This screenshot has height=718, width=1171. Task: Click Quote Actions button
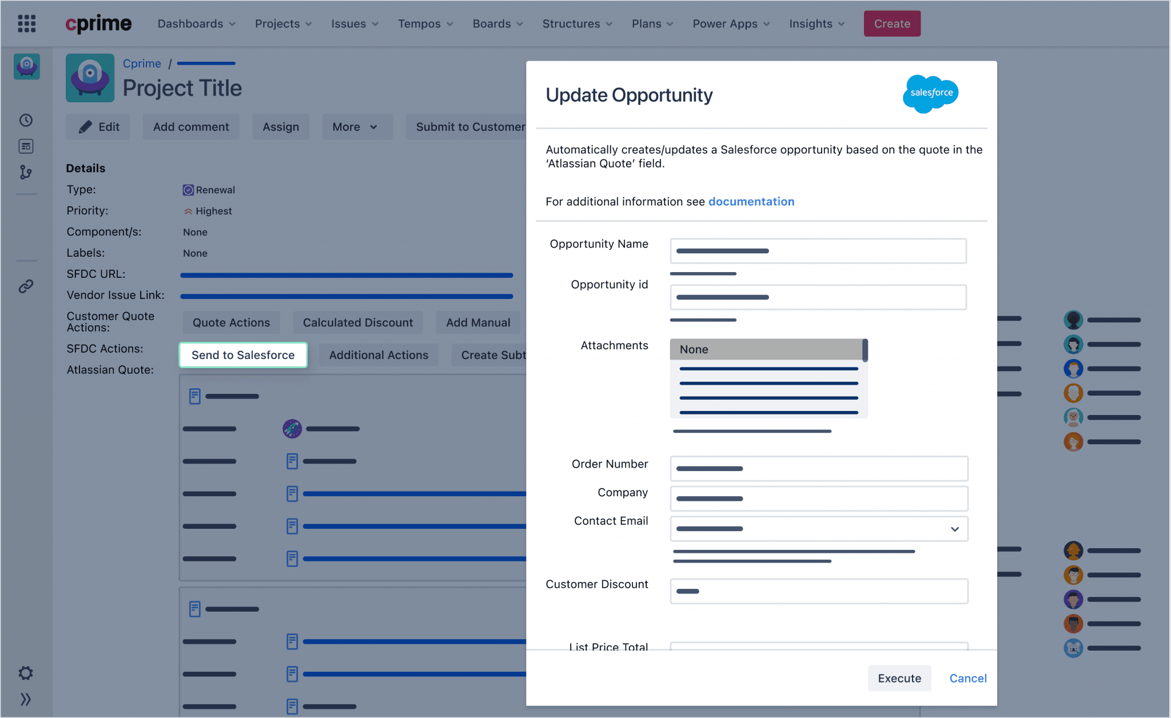pyautogui.click(x=231, y=322)
